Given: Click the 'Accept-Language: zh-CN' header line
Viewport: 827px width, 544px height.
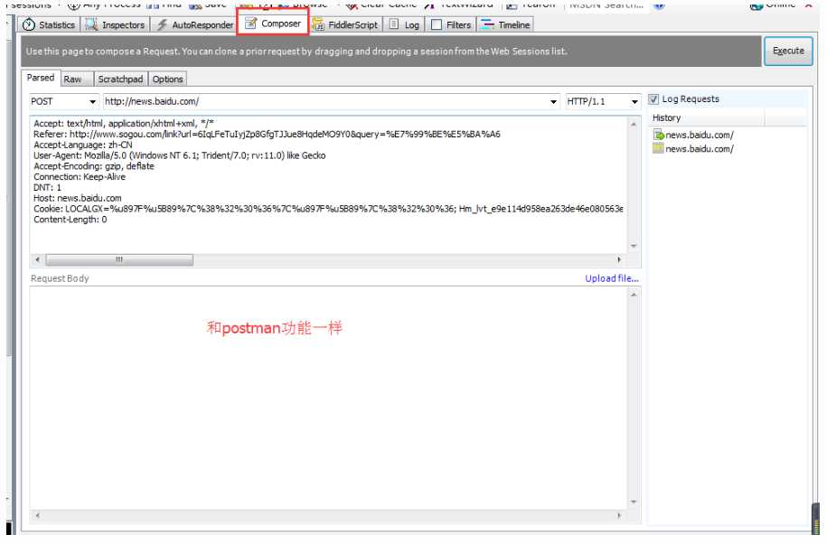Looking at the screenshot, I should pos(83,145).
